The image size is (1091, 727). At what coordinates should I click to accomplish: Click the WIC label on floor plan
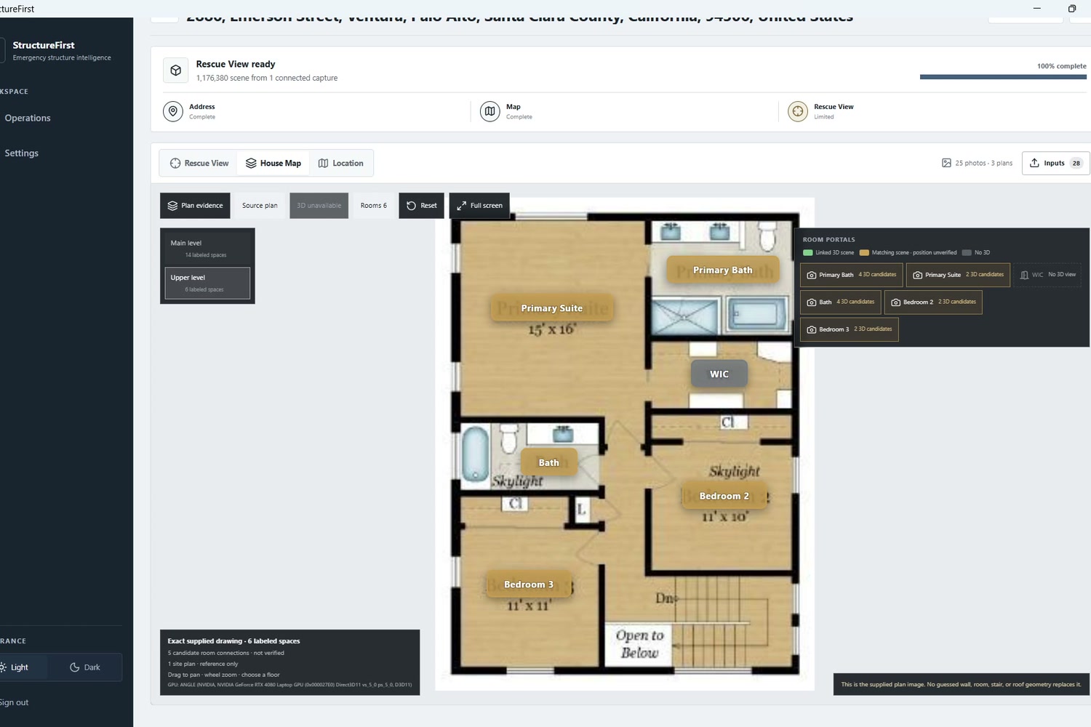(719, 374)
